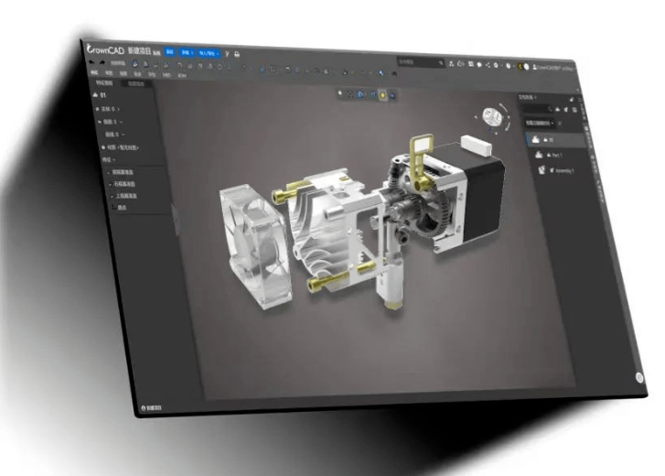This screenshot has width=665, height=476.
Task: Click the curved rotate arrow beside the view cube
Action: click(x=505, y=108)
